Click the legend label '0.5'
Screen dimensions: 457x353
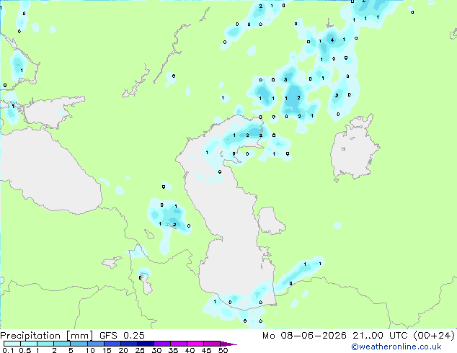click(25, 350)
